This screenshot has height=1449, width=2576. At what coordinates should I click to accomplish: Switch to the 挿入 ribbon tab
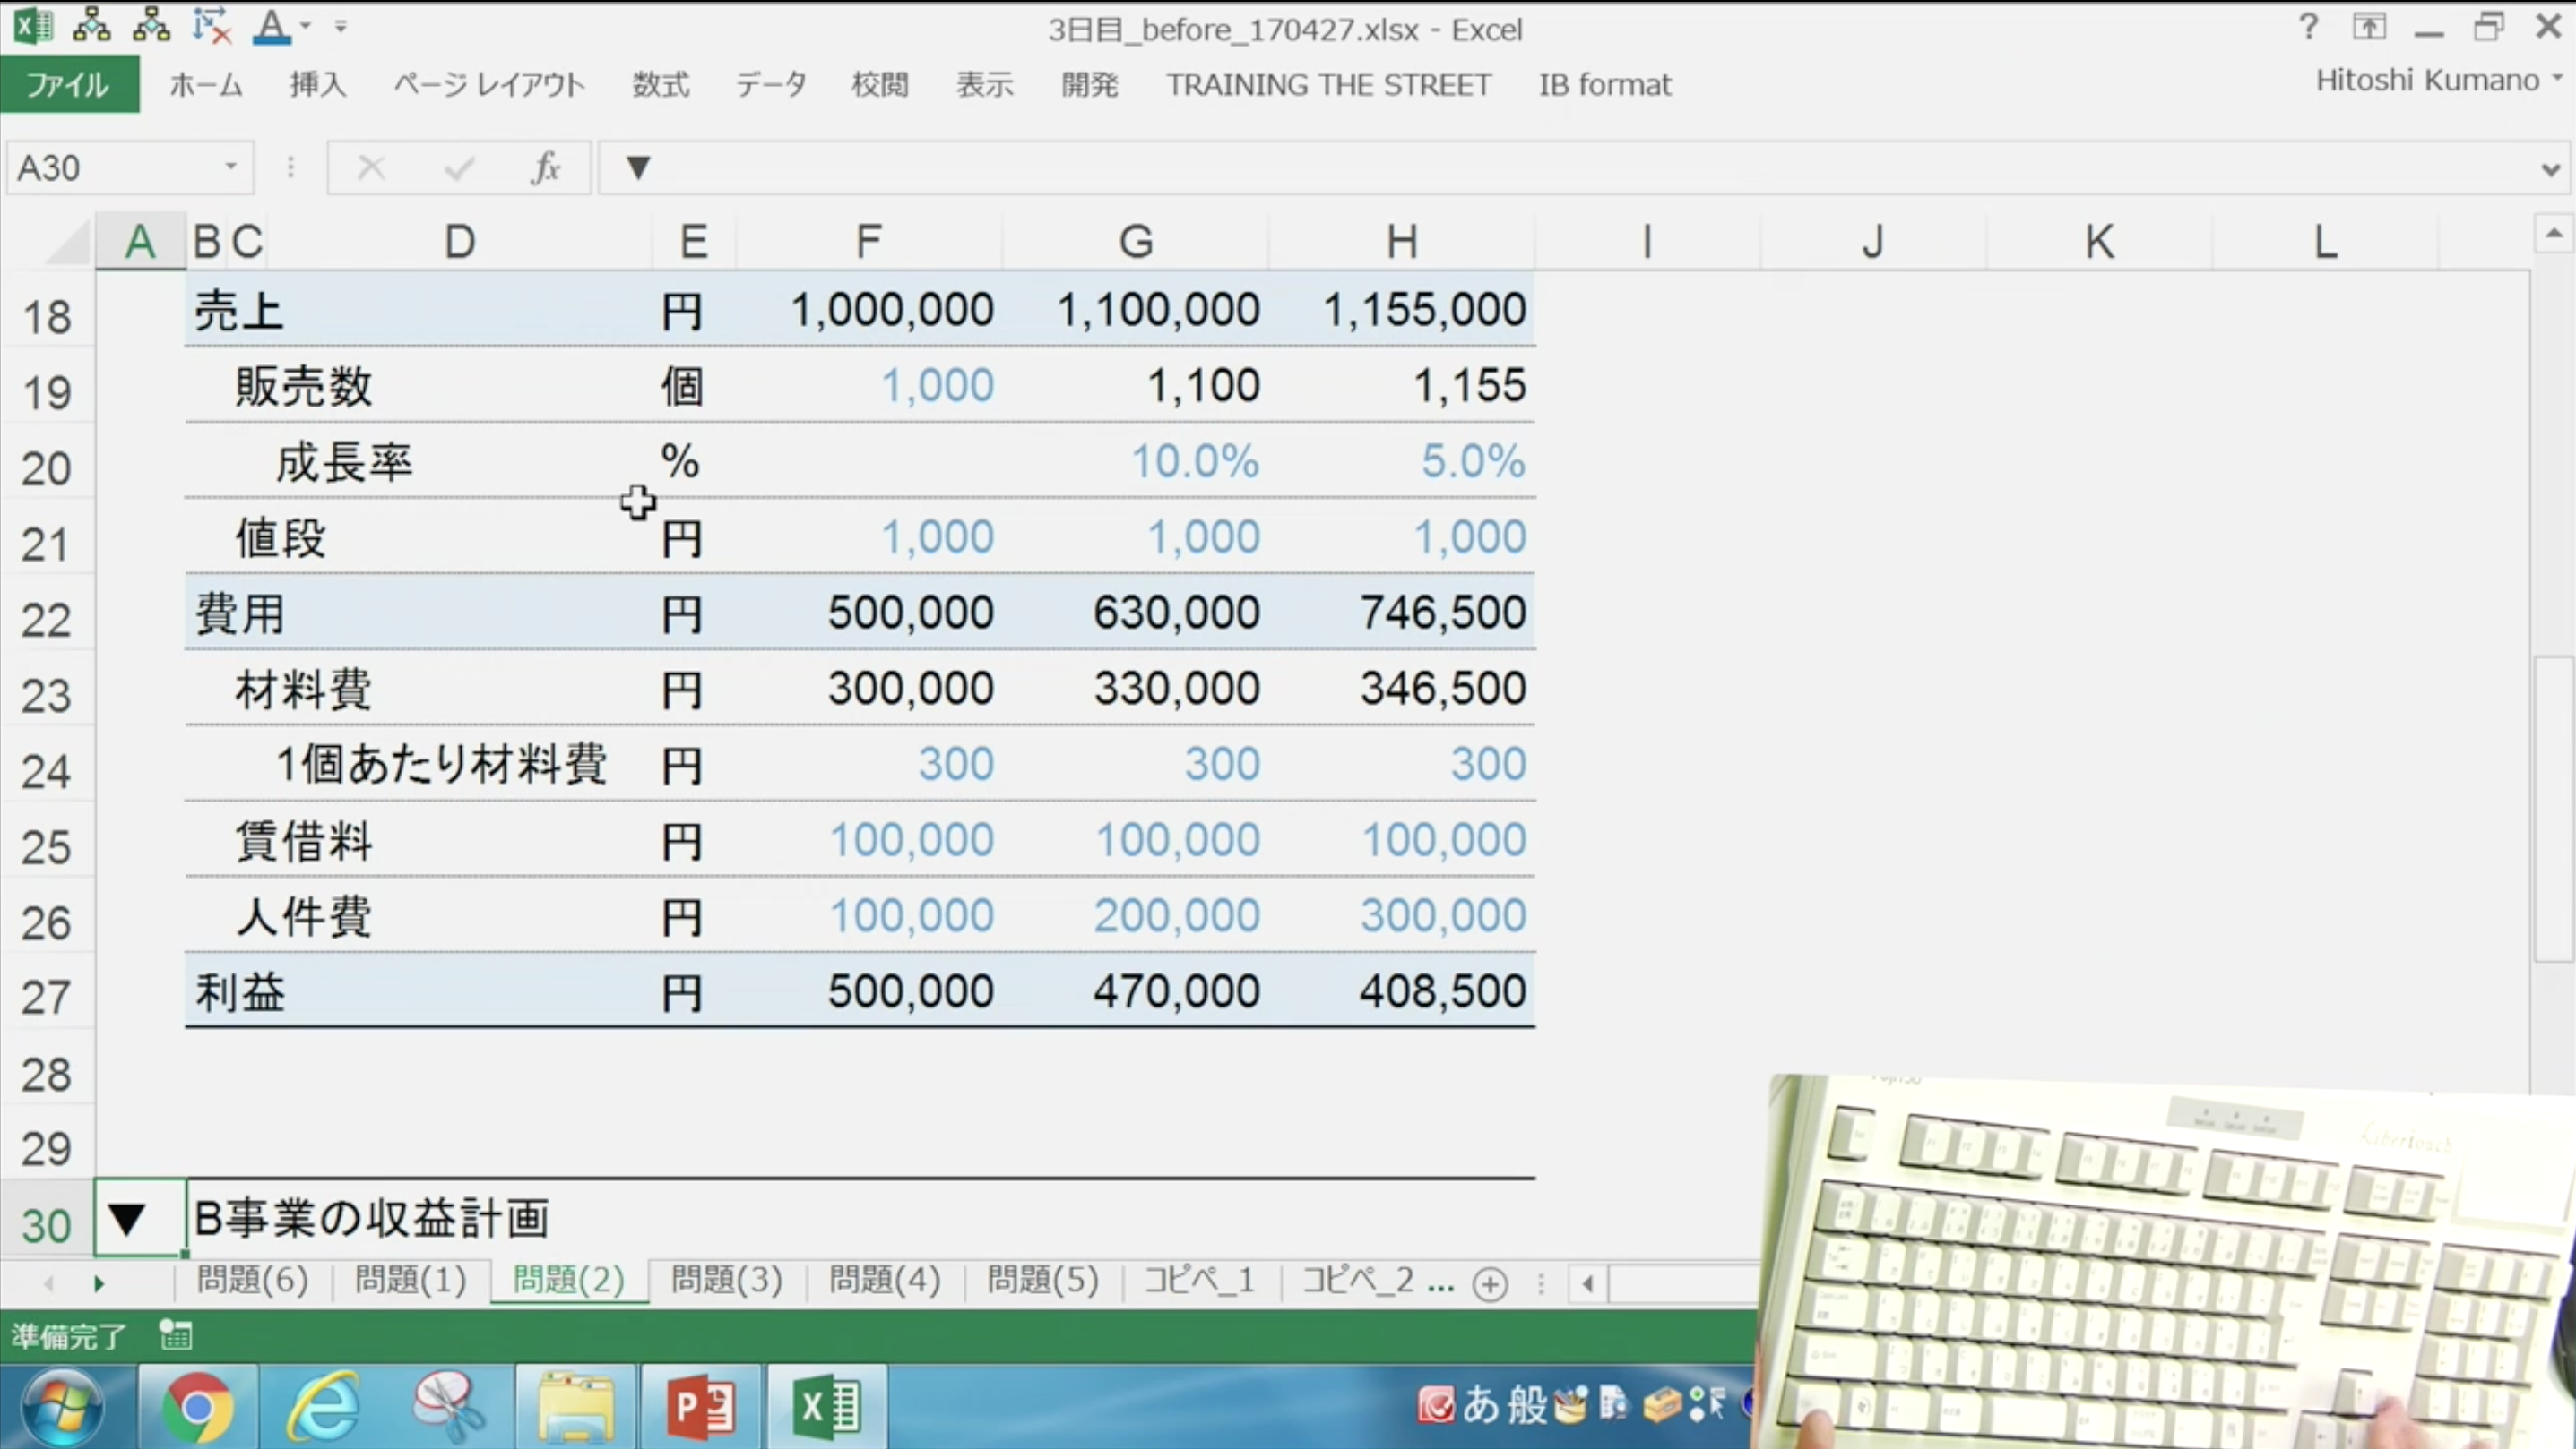[318, 85]
